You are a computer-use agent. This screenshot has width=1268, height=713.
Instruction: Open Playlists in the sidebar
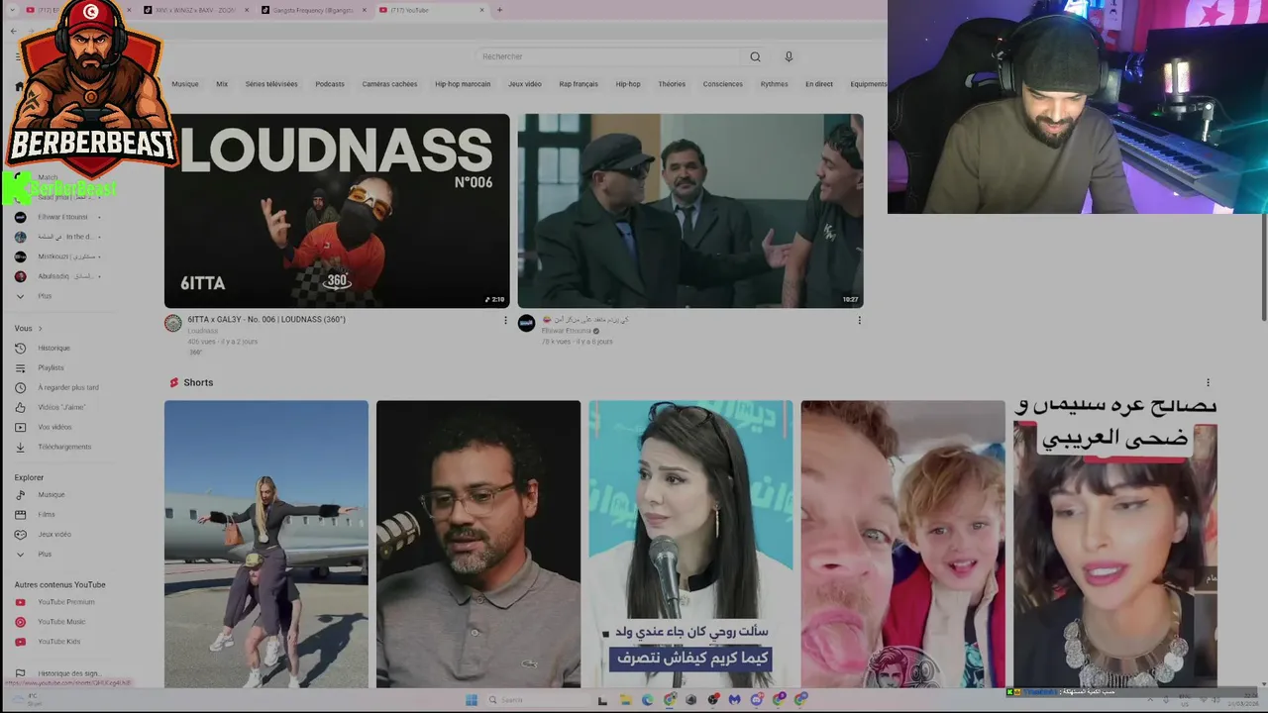pyautogui.click(x=51, y=367)
